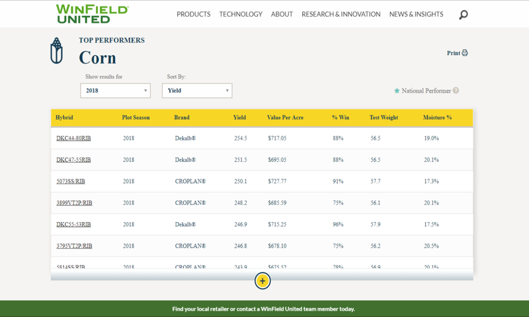Screen dimensions: 529x317
Task: Click the value per acre $727.77
Action: pos(277,181)
